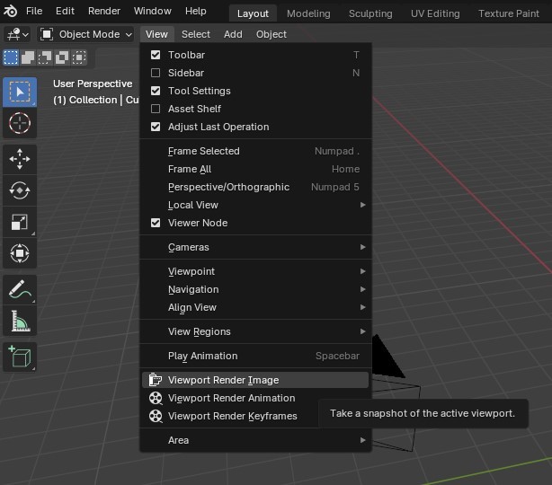Open the Window menu
The image size is (552, 485).
pos(153,12)
